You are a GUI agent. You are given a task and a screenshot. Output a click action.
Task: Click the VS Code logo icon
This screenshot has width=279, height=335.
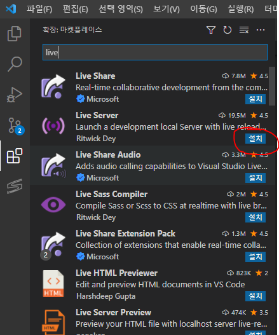pos(11,9)
